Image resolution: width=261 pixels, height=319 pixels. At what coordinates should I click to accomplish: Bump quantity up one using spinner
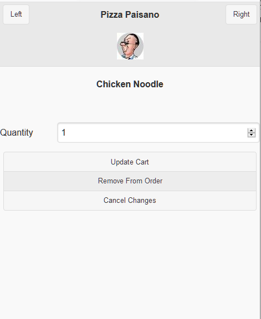coord(251,131)
